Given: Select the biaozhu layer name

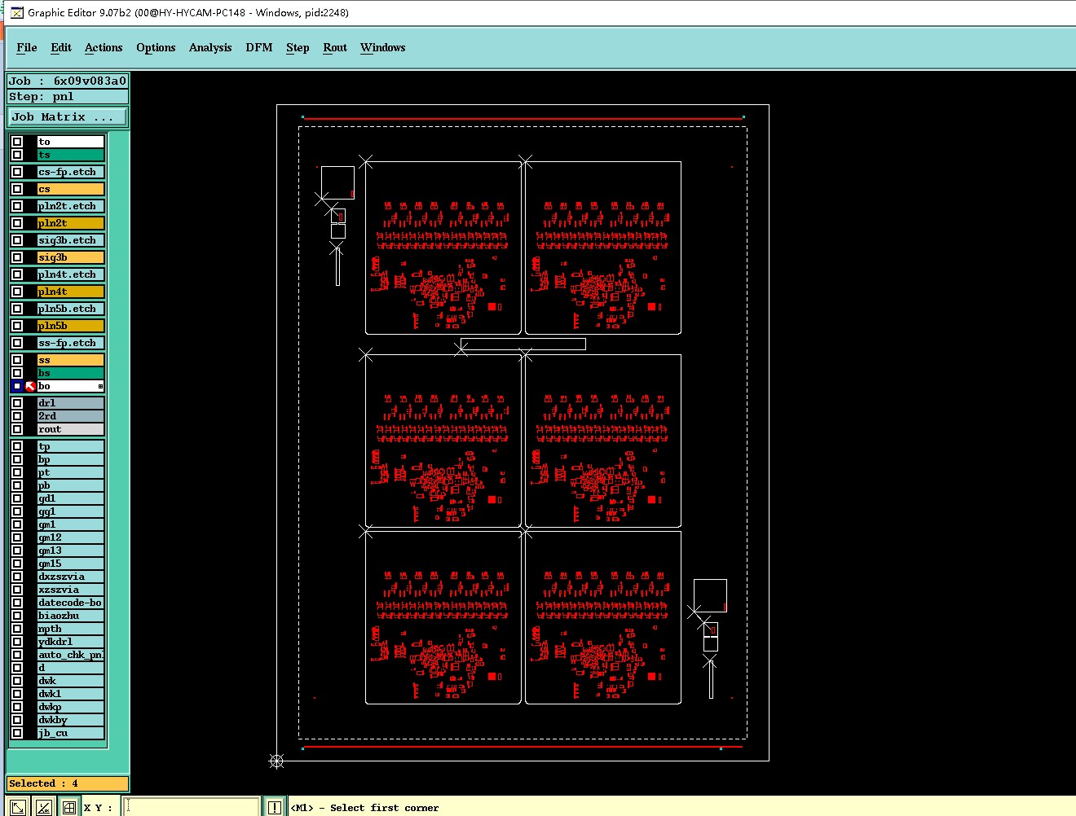Looking at the screenshot, I should point(71,616).
